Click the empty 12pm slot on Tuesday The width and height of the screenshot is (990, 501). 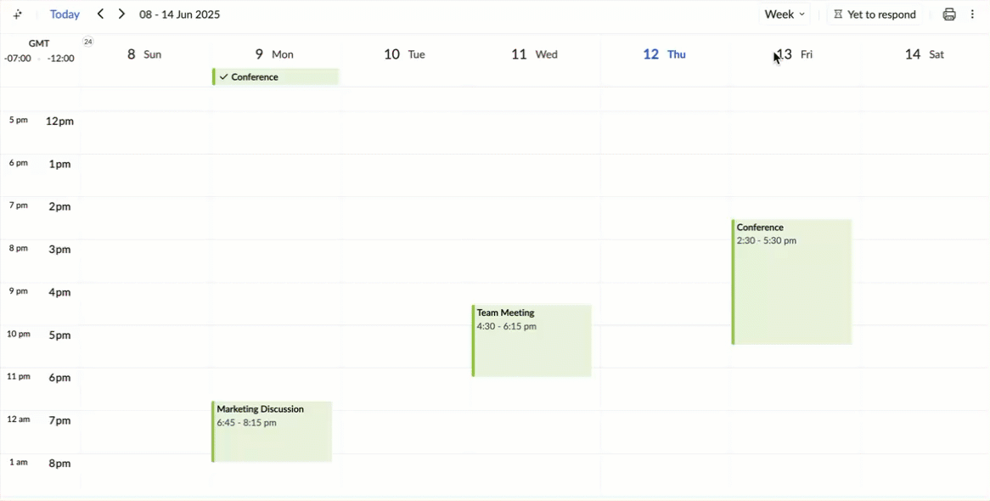pyautogui.click(x=406, y=132)
